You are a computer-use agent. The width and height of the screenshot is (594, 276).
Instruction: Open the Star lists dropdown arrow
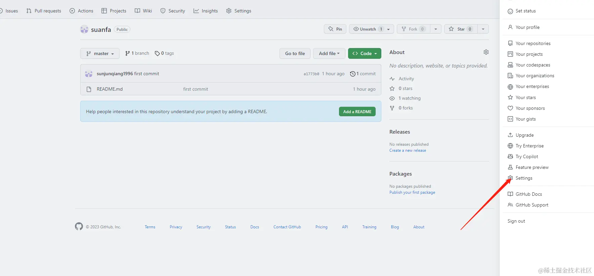click(x=483, y=29)
